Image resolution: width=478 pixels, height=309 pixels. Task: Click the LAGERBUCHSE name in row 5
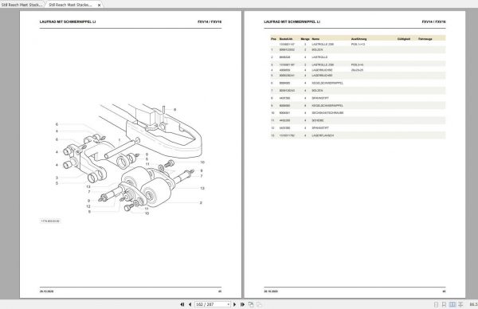[x=322, y=76]
